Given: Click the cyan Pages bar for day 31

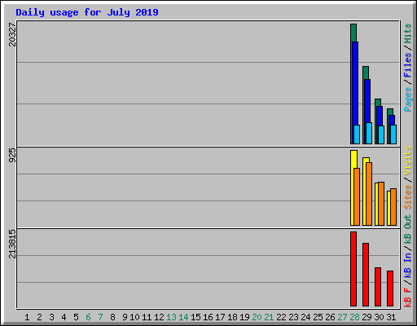Looking at the screenshot, I should click(x=393, y=134).
